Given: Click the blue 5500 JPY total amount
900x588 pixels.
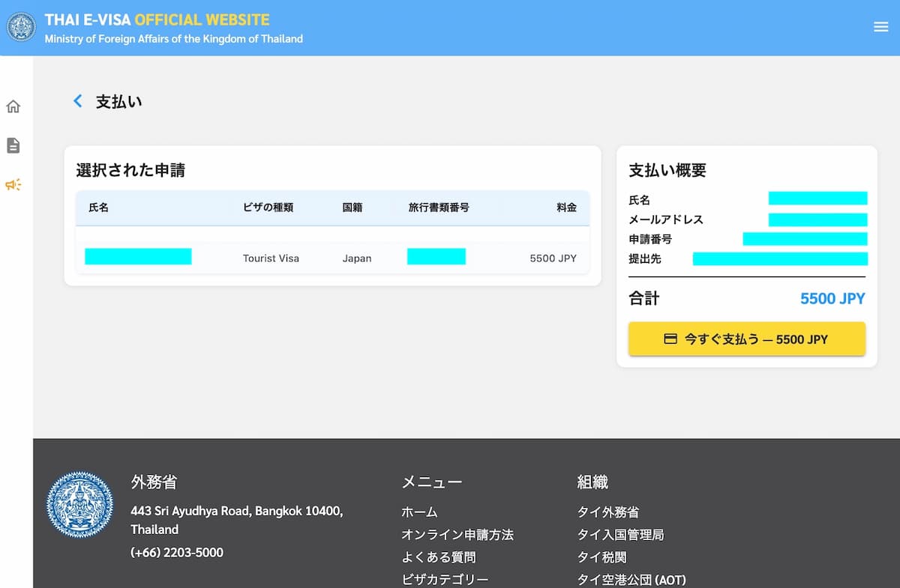Looking at the screenshot, I should 832,299.
